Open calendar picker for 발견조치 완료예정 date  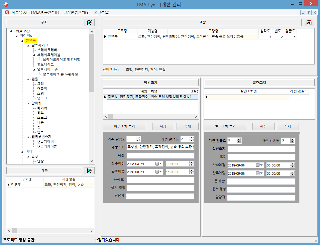coord(259,173)
